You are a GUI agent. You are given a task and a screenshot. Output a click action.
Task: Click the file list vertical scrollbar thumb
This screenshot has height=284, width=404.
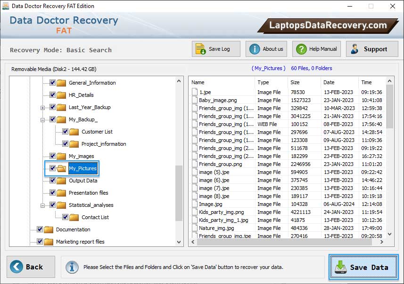(x=389, y=107)
